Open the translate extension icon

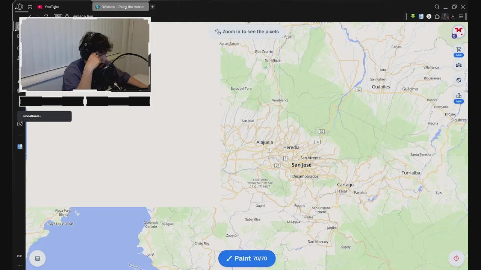421,16
